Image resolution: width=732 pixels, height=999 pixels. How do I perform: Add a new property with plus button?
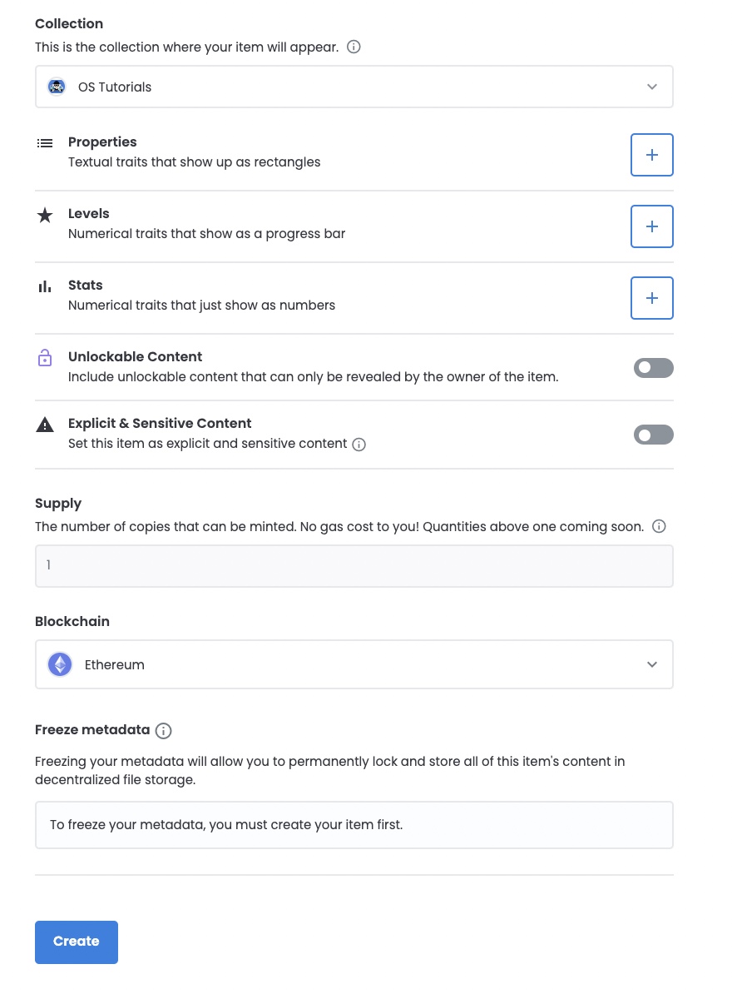click(652, 155)
